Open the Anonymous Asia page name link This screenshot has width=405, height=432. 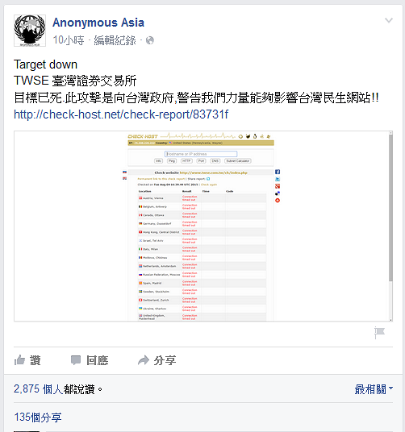coord(98,23)
